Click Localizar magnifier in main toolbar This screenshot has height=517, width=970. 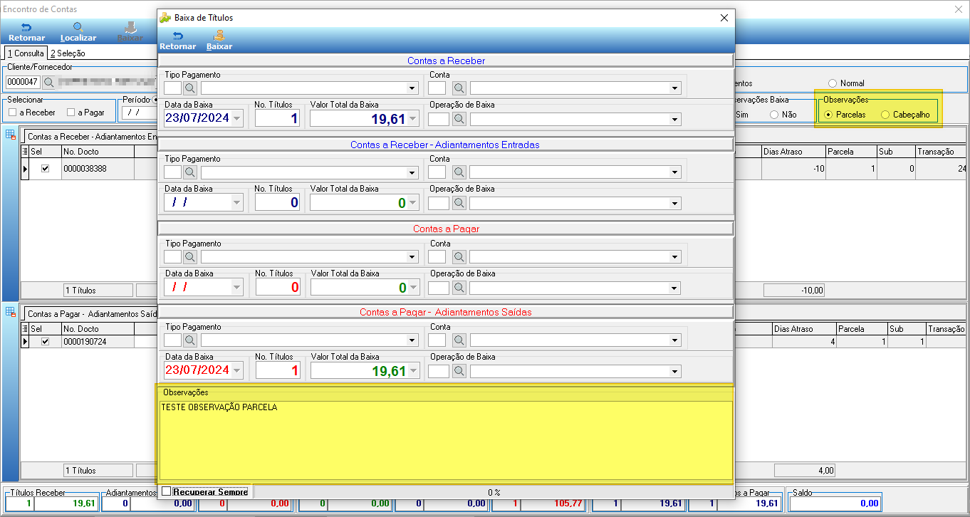pos(78,27)
